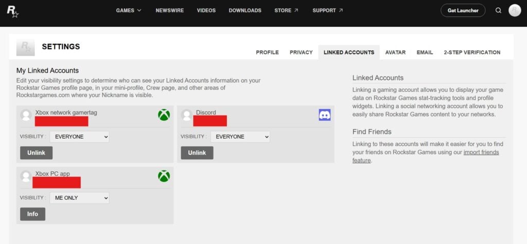Click the Info button for Xbox PC app
Image resolution: width=527 pixels, height=244 pixels.
coord(32,214)
